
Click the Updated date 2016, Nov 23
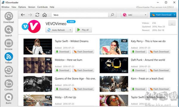(159, 27)
